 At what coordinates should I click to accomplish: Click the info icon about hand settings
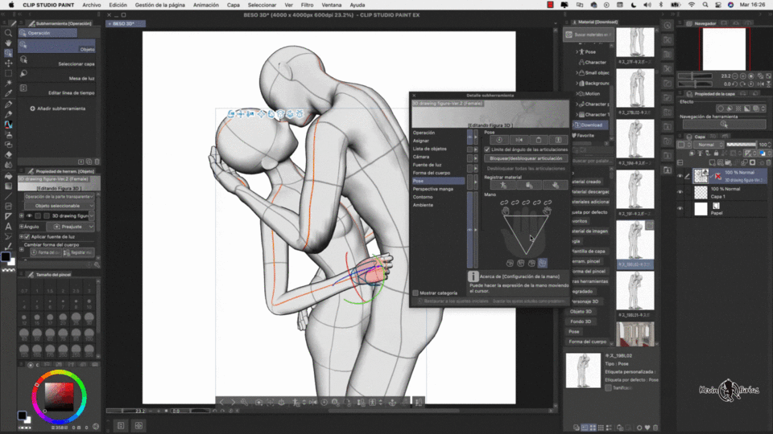473,276
